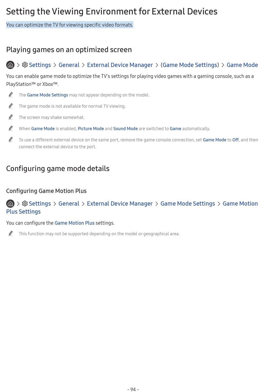Screen dimensions: 268x392
Task: Click the Off link in the last note
Action: pos(236,140)
